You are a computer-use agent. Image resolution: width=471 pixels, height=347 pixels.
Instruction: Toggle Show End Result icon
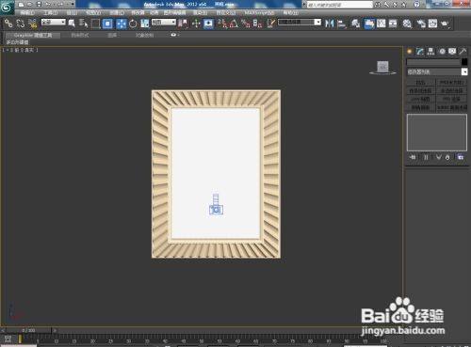coord(426,157)
